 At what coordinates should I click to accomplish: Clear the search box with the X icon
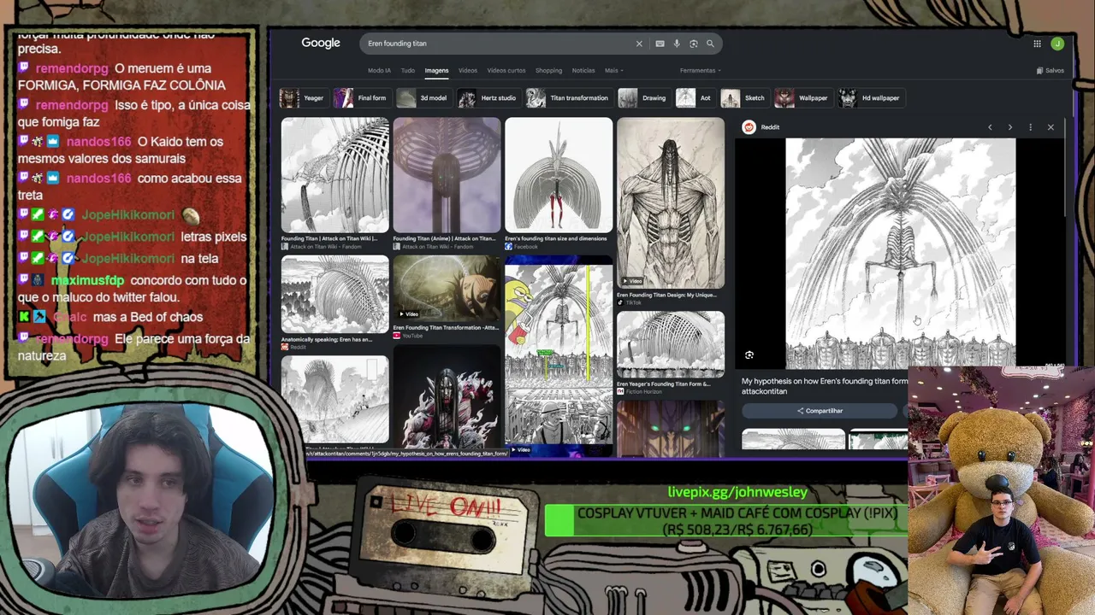pyautogui.click(x=639, y=44)
